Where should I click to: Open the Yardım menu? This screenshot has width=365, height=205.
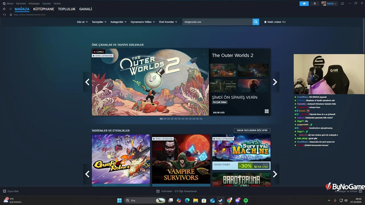(x=57, y=3)
